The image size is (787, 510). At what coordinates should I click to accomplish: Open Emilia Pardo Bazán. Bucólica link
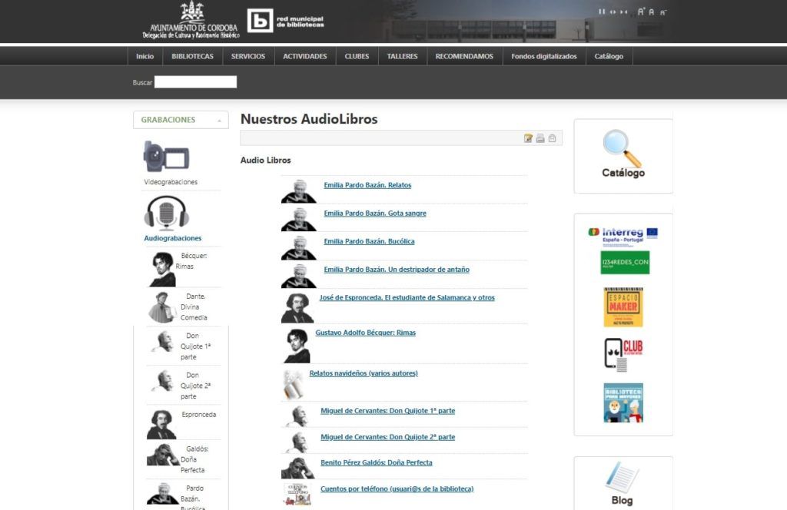[x=369, y=241]
